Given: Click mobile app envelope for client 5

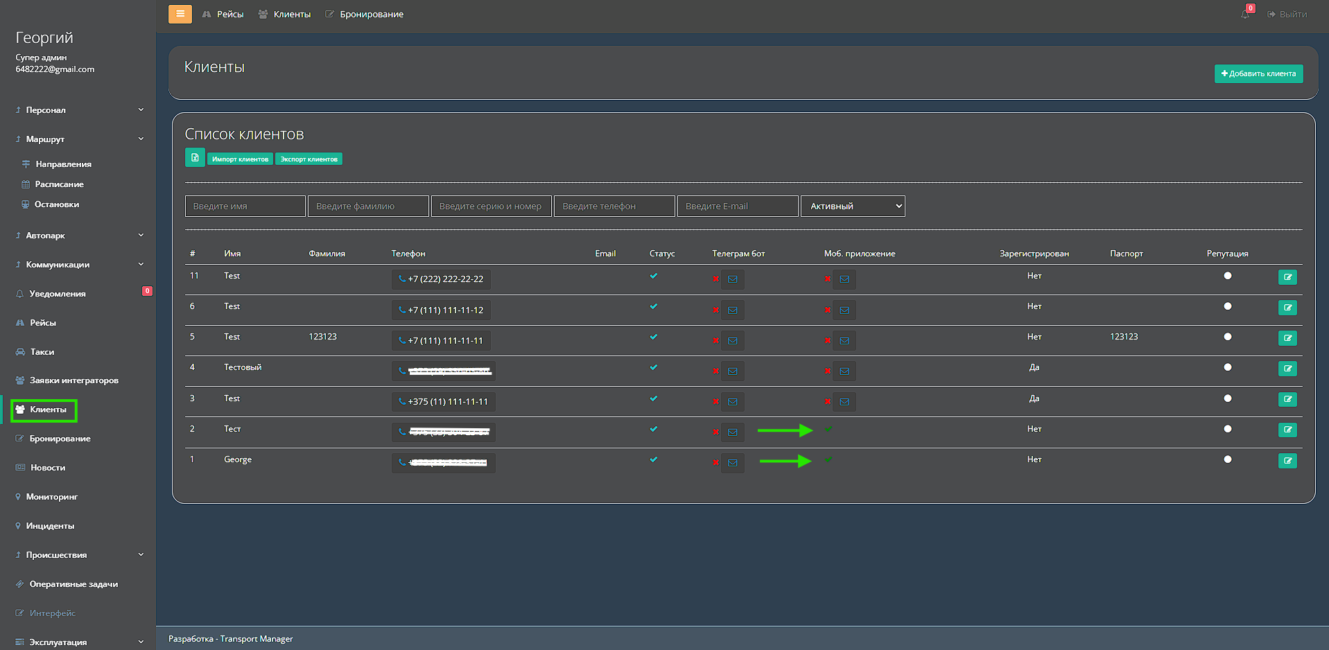Looking at the screenshot, I should pos(844,340).
